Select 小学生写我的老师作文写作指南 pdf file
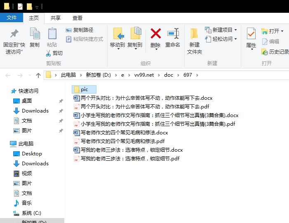The height and width of the screenshot is (223, 289). click(154, 124)
